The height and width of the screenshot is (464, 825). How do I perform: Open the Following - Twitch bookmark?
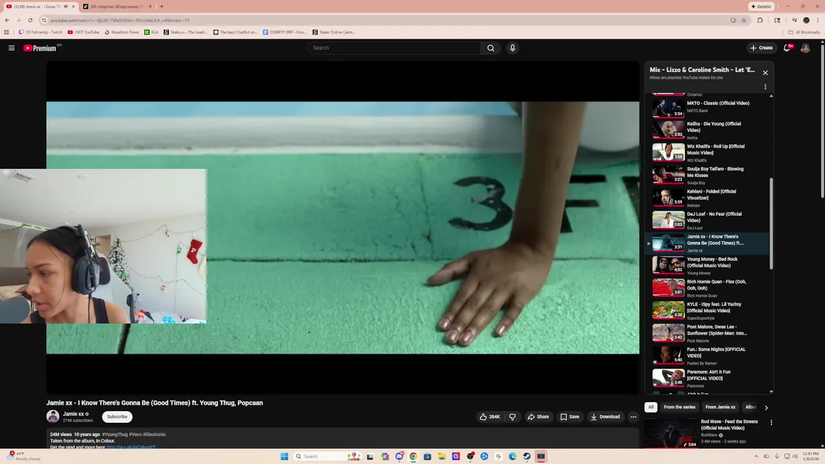[41, 32]
